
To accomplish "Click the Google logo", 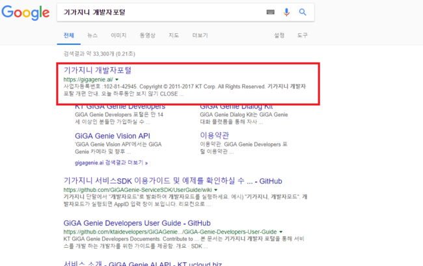I will tap(25, 12).
